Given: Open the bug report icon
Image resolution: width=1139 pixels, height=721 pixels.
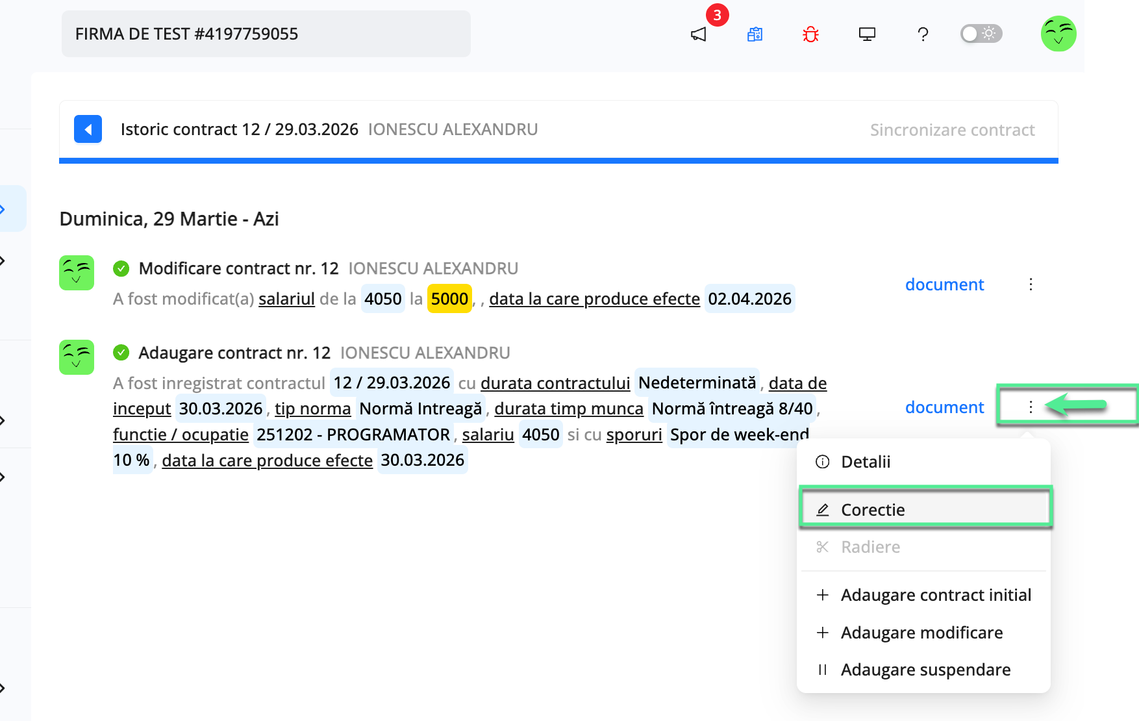Looking at the screenshot, I should pyautogui.click(x=810, y=34).
